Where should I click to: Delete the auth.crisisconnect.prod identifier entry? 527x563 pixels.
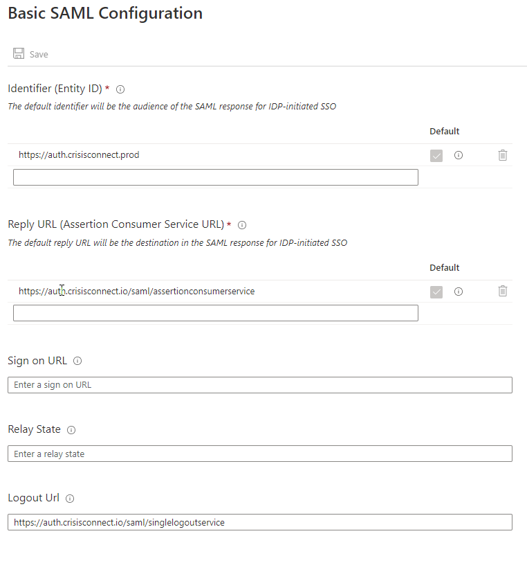[503, 155]
